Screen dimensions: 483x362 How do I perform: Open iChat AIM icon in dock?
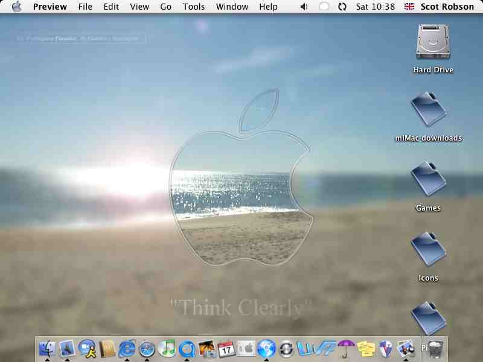tap(87, 349)
